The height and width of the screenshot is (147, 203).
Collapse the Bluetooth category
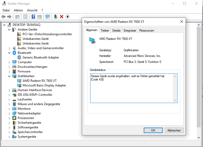tap(9, 53)
